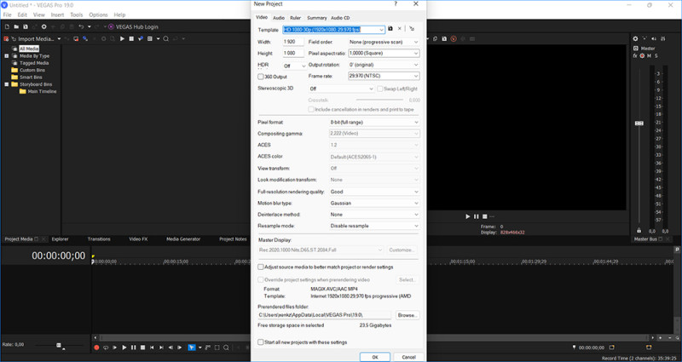Open the Transitions panel tab
682x362 pixels.
pyautogui.click(x=99, y=239)
